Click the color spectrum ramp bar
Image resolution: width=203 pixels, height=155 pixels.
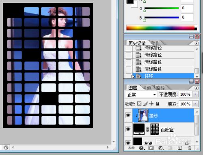(x=162, y=28)
